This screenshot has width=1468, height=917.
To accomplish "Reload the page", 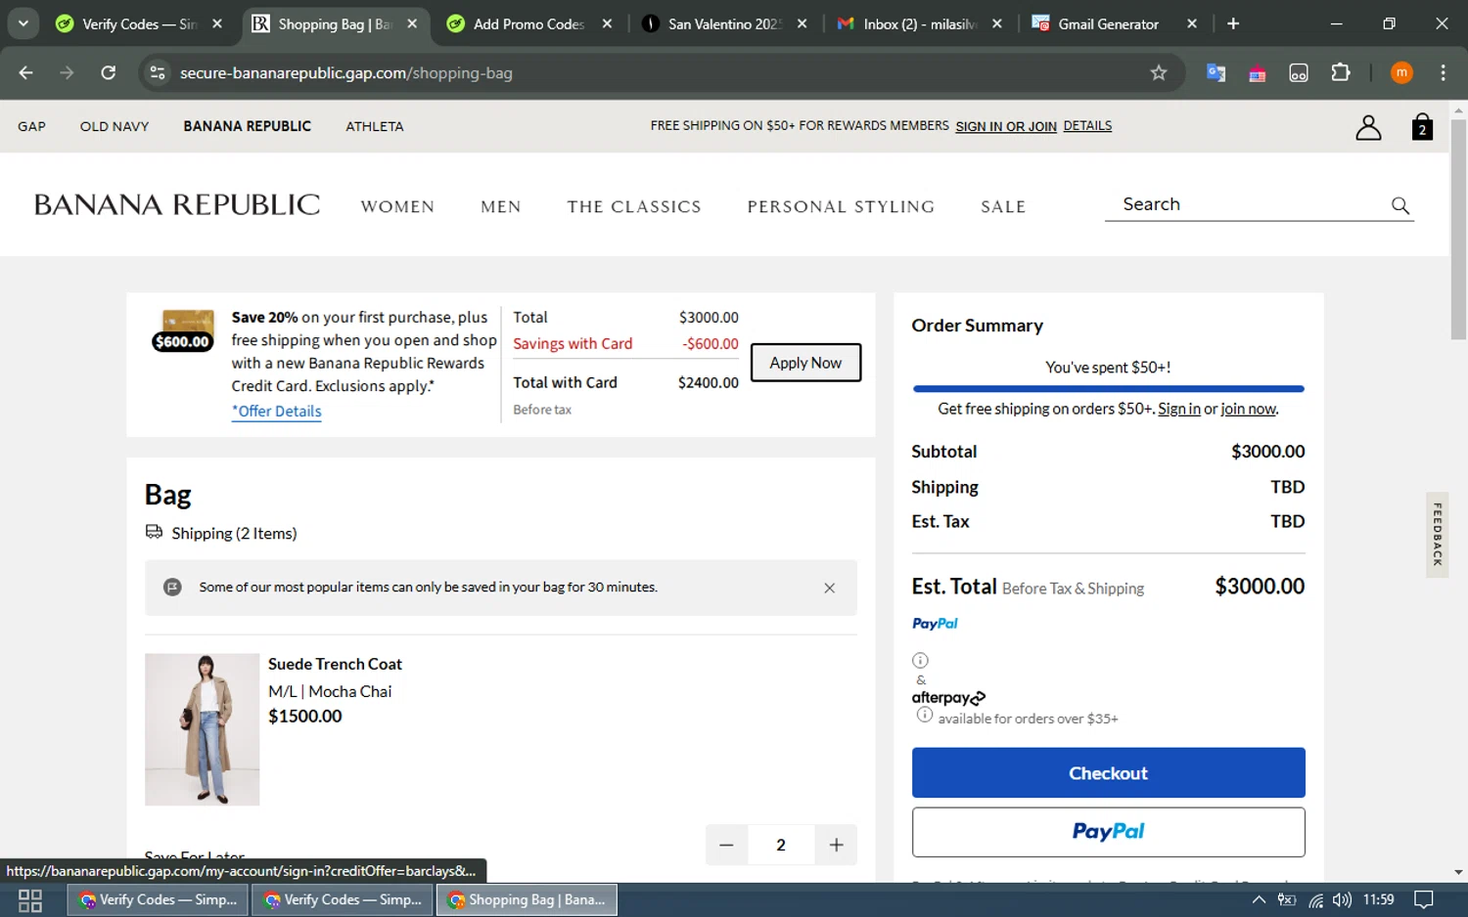I will click(109, 72).
